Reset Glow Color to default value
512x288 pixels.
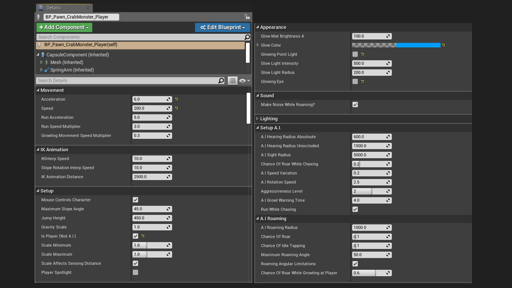(443, 45)
